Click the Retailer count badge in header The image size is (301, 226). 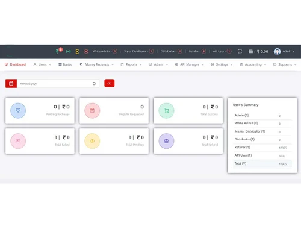pyautogui.click(x=203, y=51)
